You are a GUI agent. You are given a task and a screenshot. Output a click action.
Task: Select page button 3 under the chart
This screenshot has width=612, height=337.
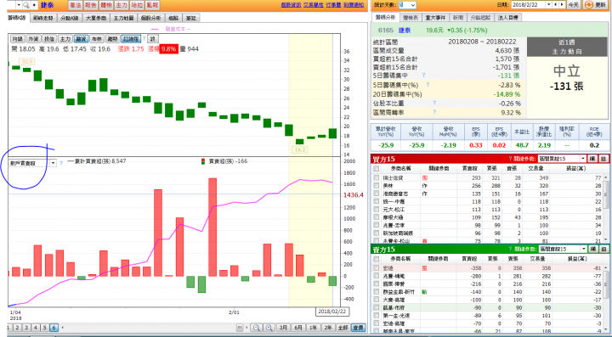tap(26, 328)
